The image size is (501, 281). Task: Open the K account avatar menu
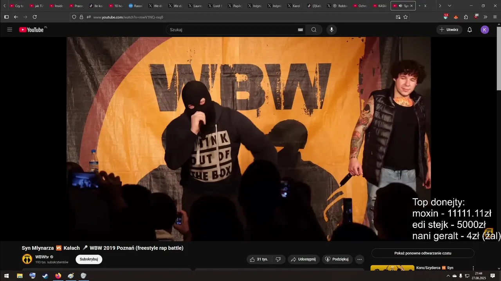tap(485, 30)
